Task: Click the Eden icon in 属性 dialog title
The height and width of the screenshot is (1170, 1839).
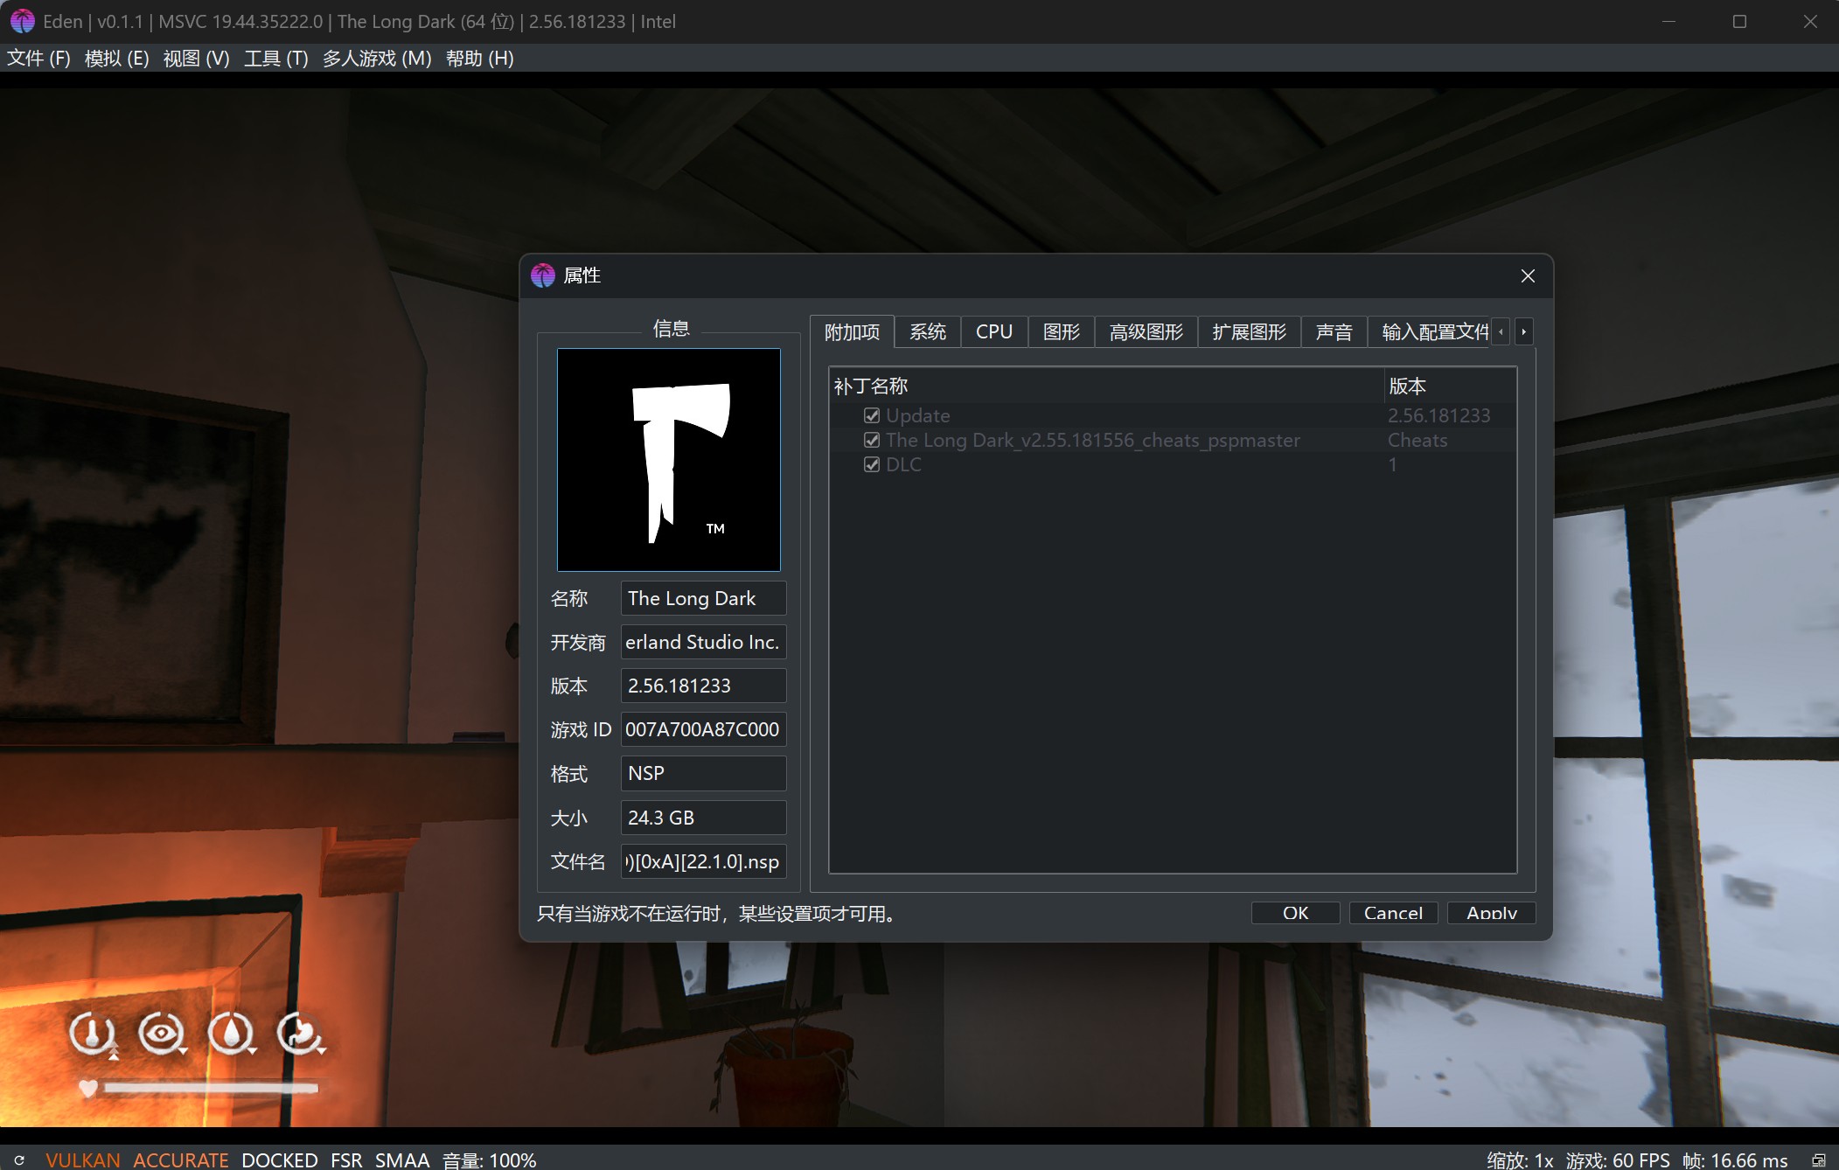Action: (x=543, y=275)
